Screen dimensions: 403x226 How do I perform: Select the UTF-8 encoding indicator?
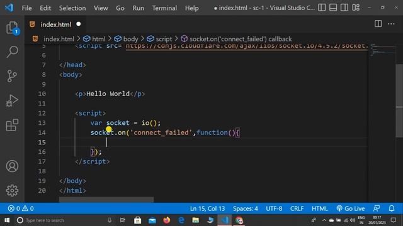pyautogui.click(x=274, y=208)
